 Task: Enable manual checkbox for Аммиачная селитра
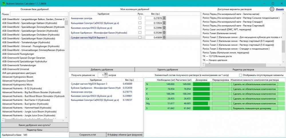click(x=140, y=18)
